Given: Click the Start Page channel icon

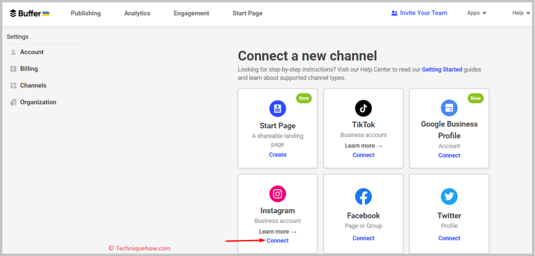Looking at the screenshot, I should pos(277,108).
